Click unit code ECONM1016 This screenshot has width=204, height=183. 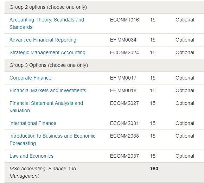(x=125, y=20)
